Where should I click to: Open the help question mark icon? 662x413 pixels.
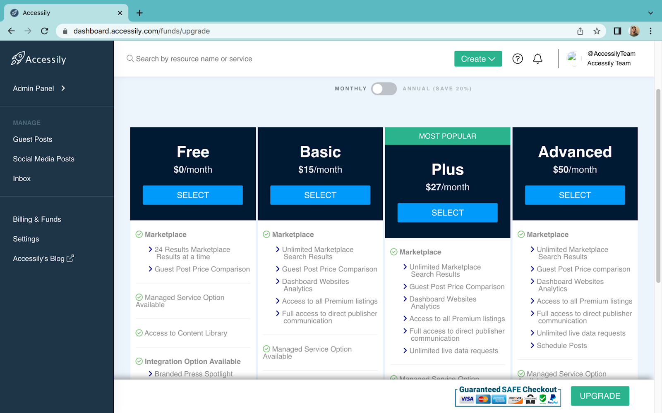pyautogui.click(x=518, y=59)
